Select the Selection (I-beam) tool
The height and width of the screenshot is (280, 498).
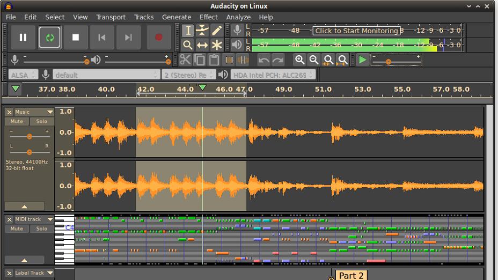(x=188, y=31)
